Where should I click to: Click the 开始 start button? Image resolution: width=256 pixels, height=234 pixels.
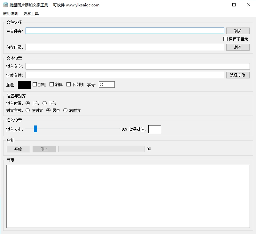click(18, 149)
